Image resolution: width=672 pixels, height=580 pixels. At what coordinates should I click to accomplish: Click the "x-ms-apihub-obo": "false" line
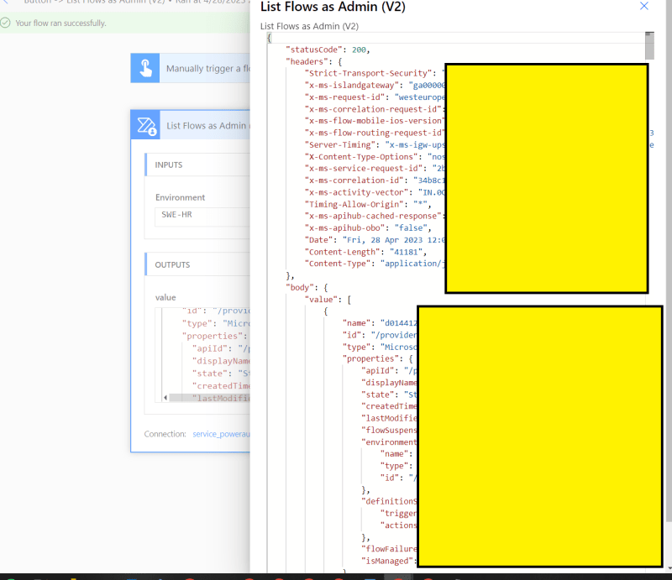click(x=368, y=228)
